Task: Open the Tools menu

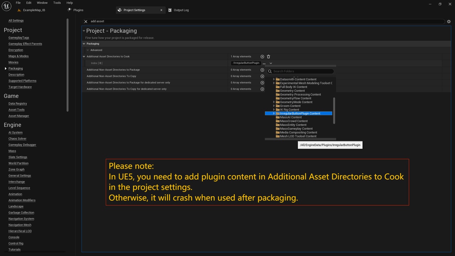Action: pos(57,3)
